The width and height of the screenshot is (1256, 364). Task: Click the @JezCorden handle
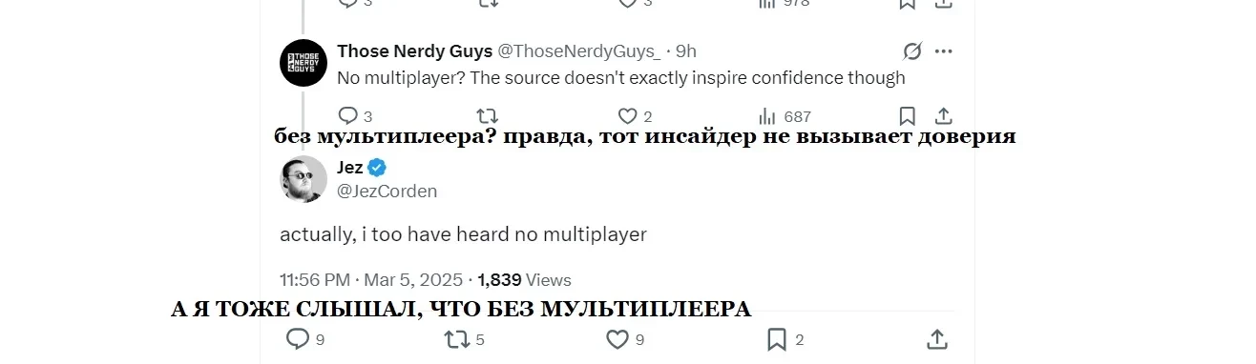[387, 191]
